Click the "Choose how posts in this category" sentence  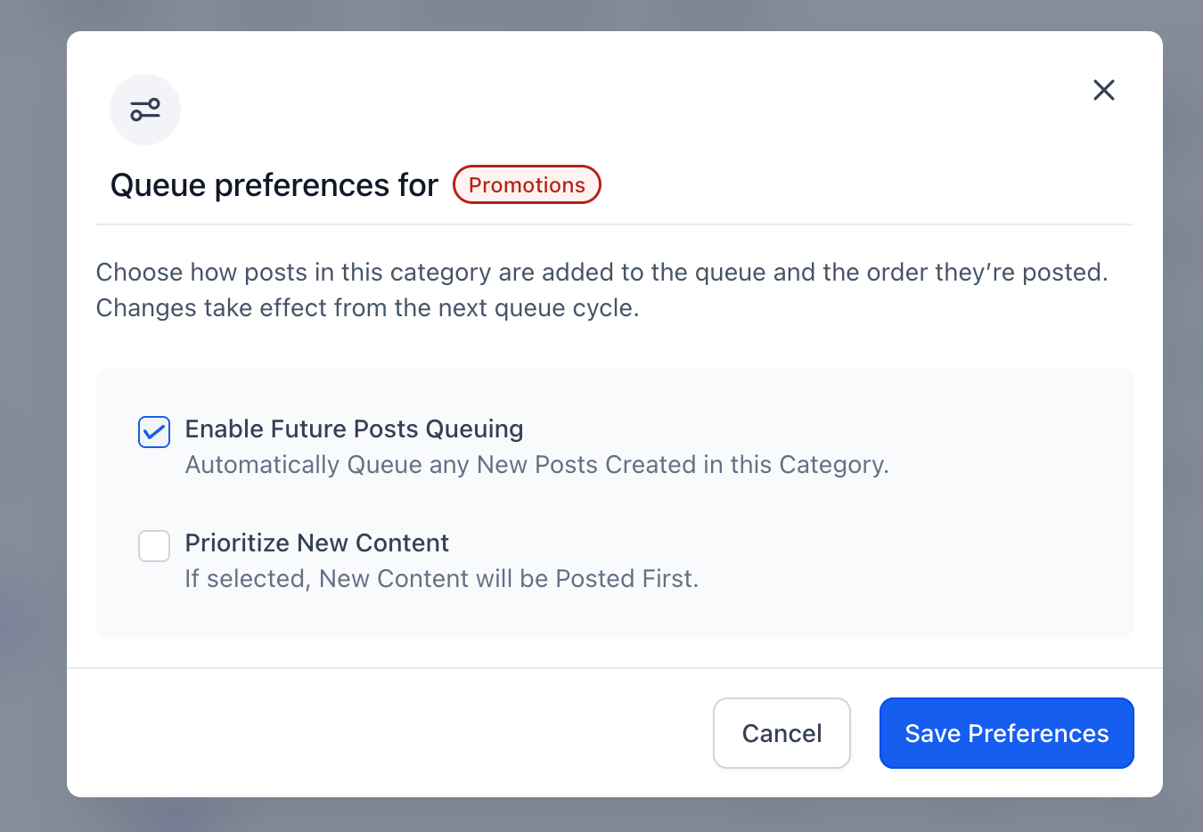[601, 272]
